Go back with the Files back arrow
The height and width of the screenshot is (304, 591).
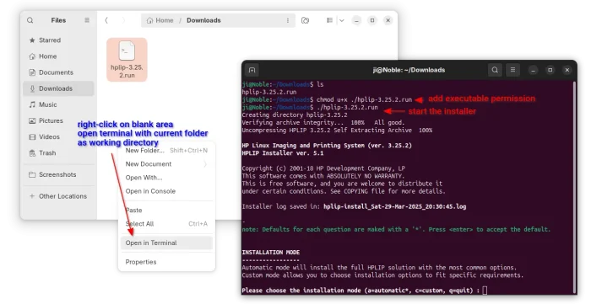(x=106, y=20)
